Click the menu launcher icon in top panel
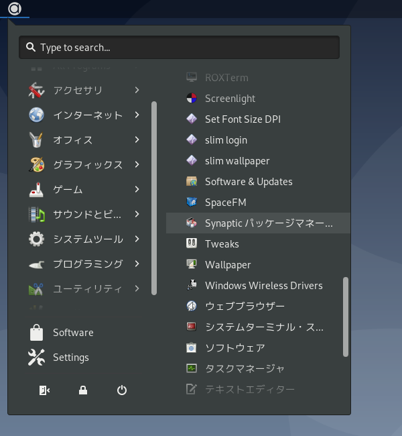The image size is (402, 436). coord(15,9)
